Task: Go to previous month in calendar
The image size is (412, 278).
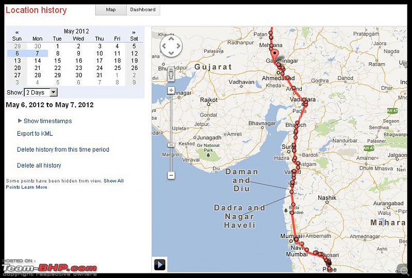Action: (x=17, y=32)
